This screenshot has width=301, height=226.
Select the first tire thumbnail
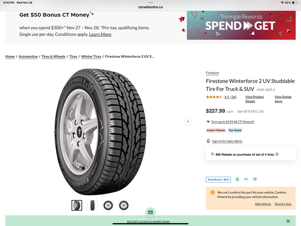(77, 205)
